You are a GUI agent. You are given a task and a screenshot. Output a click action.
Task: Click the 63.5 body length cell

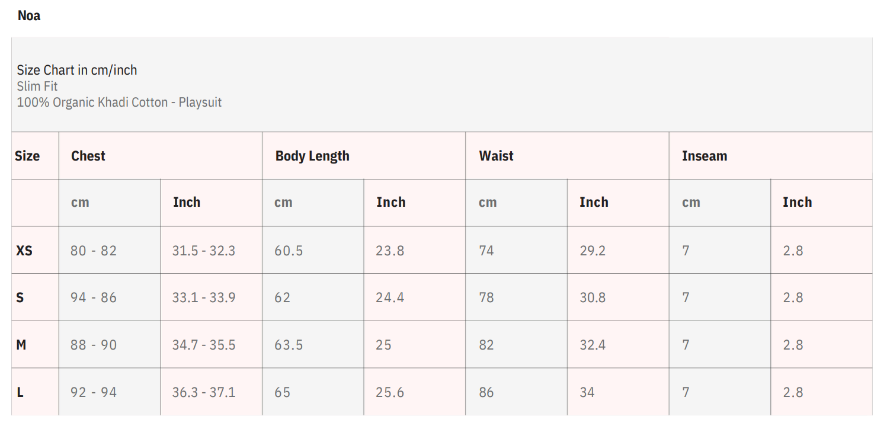tap(289, 345)
